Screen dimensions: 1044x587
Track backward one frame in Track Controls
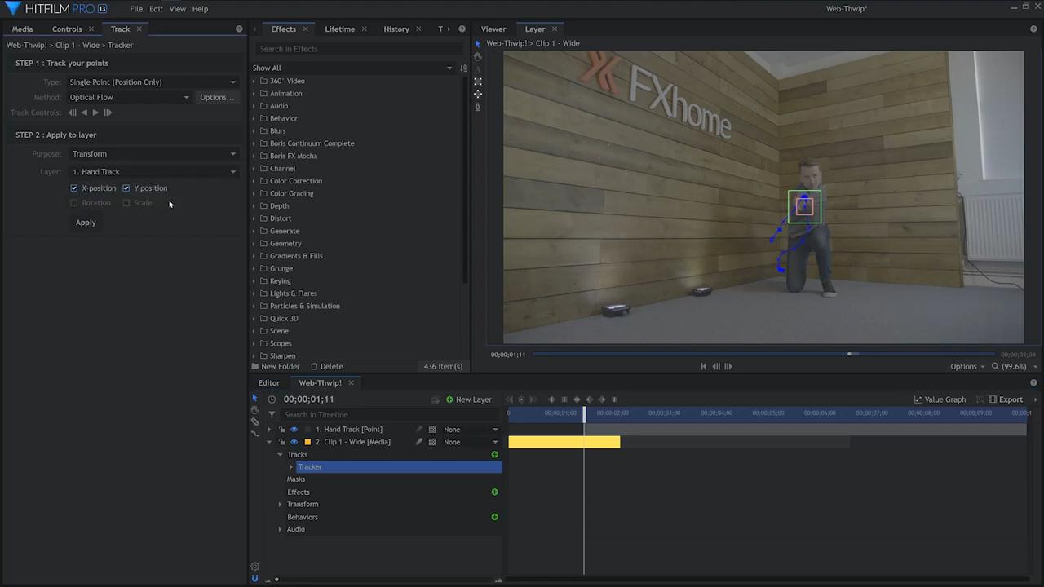pyautogui.click(x=73, y=113)
